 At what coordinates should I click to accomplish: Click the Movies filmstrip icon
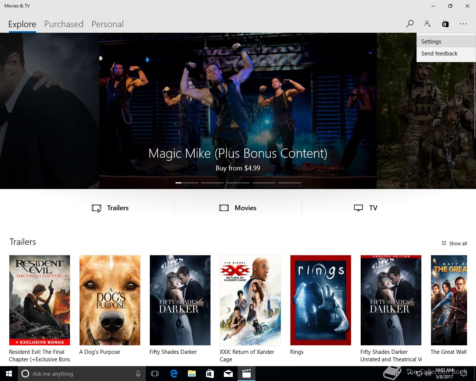224,208
